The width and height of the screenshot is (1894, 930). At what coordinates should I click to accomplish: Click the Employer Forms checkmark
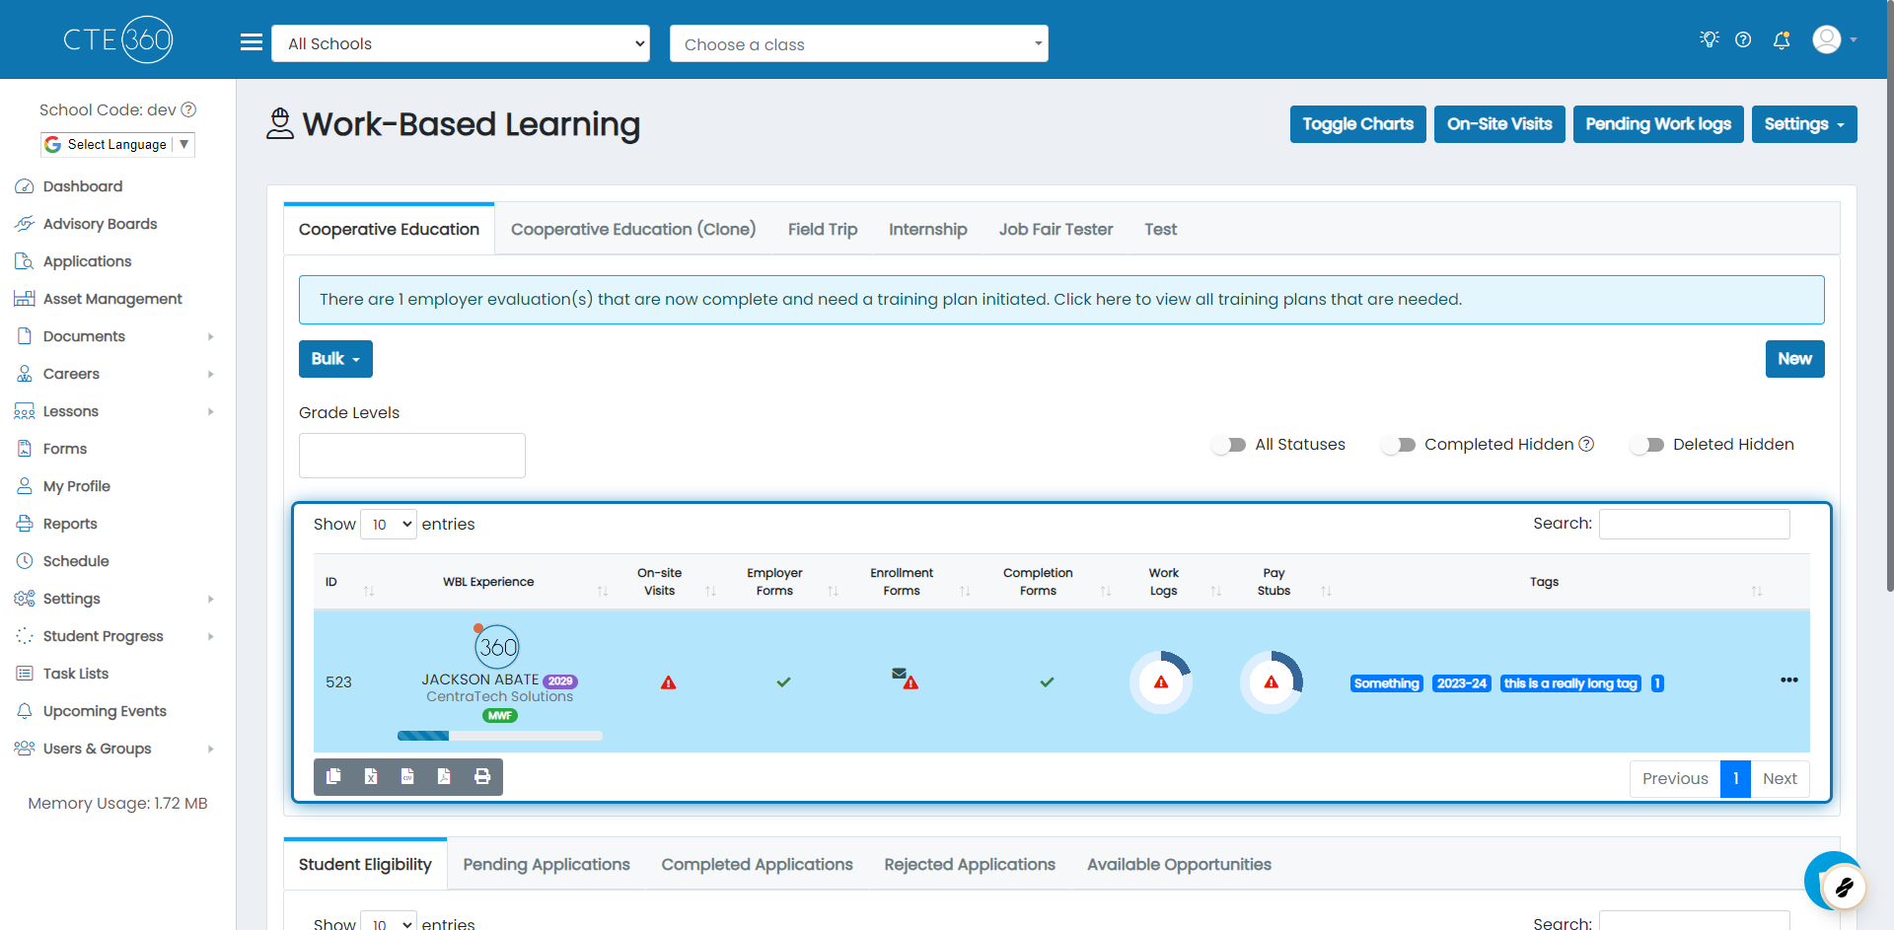pyautogui.click(x=783, y=682)
